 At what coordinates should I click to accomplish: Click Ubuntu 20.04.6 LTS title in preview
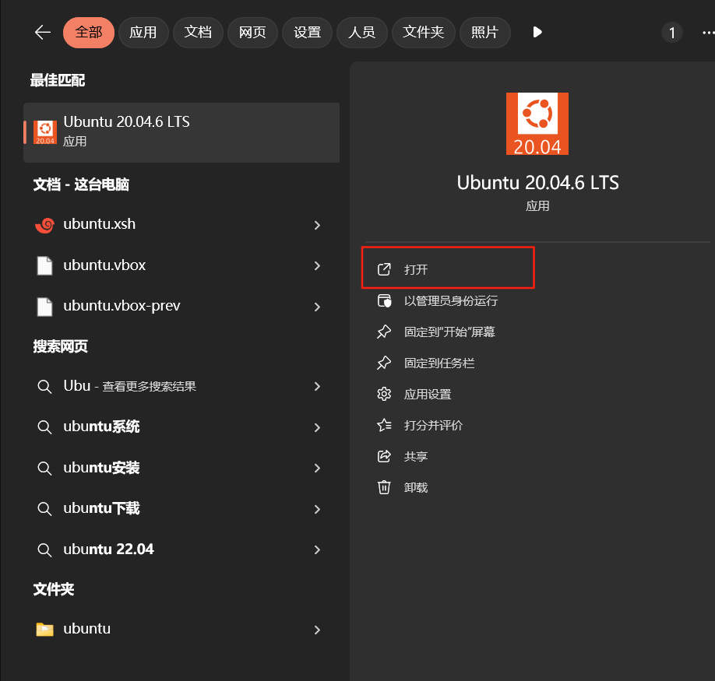pos(537,183)
